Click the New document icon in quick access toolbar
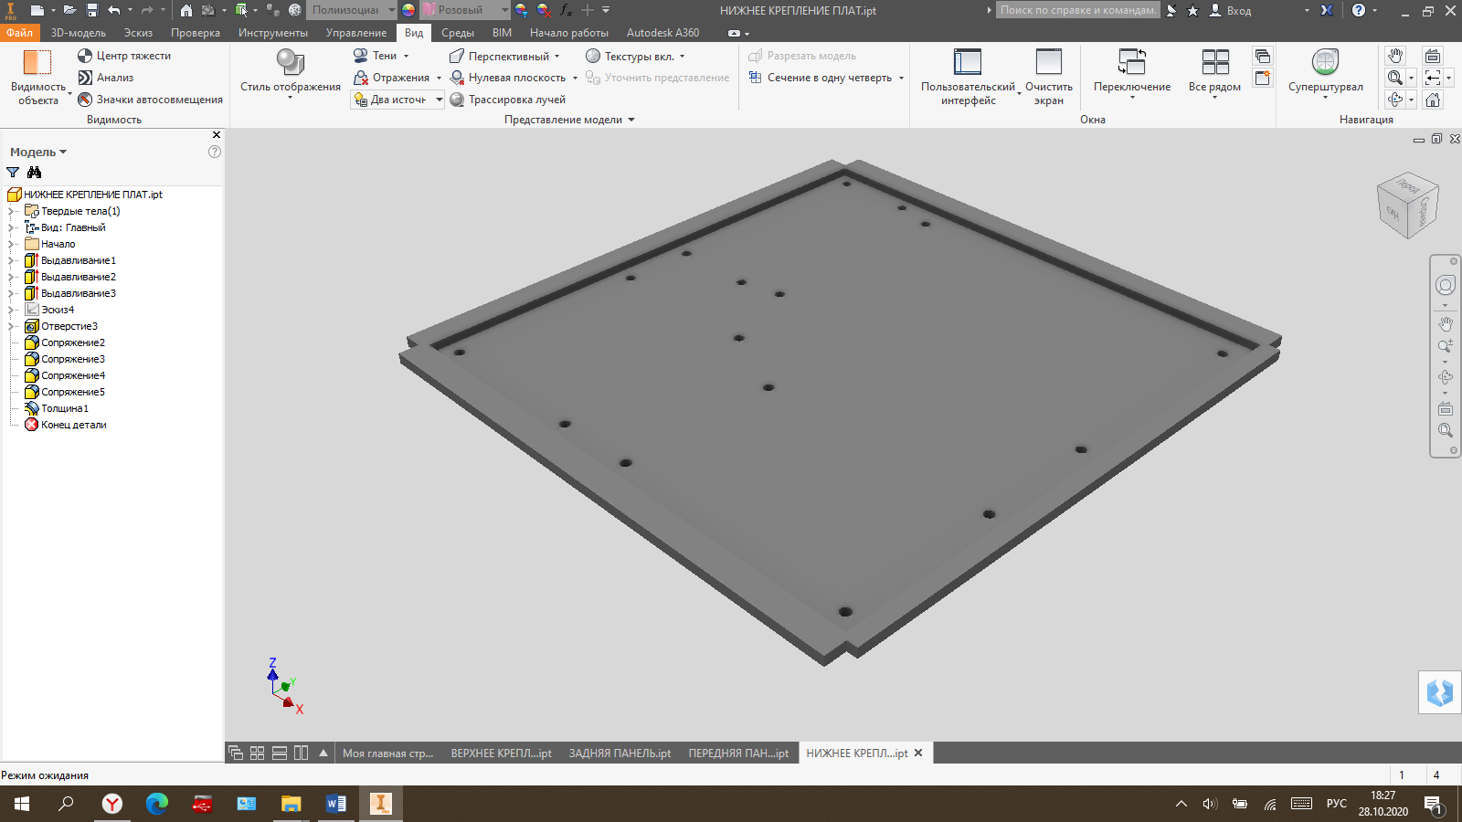Screen dimensions: 1462x822 (x=37, y=10)
